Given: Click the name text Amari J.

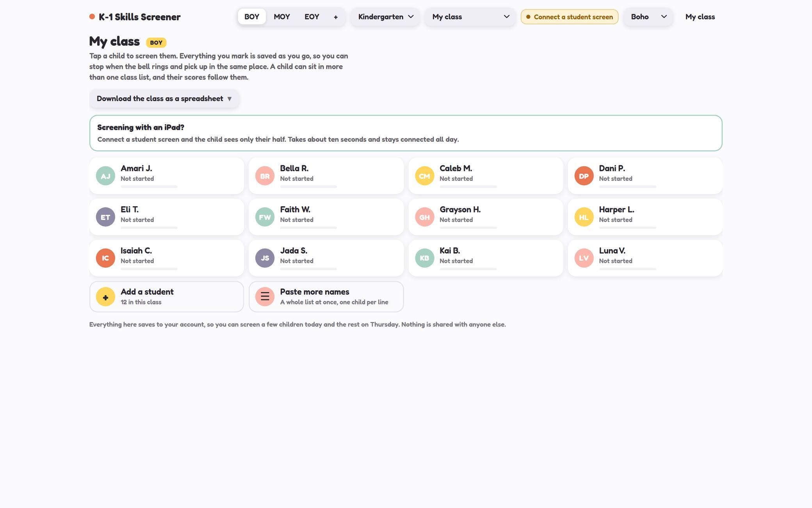Looking at the screenshot, I should click(136, 168).
